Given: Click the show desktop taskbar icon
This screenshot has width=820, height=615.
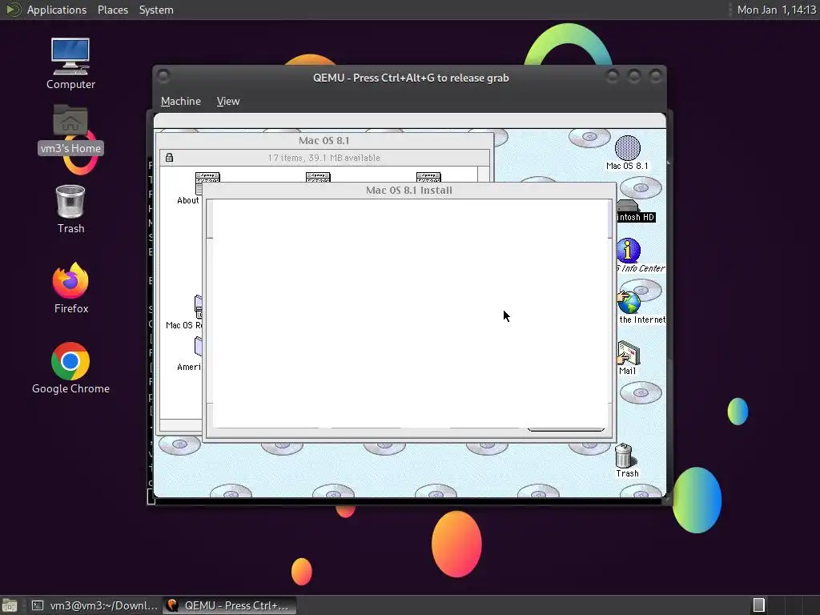Looking at the screenshot, I should click(x=10, y=605).
